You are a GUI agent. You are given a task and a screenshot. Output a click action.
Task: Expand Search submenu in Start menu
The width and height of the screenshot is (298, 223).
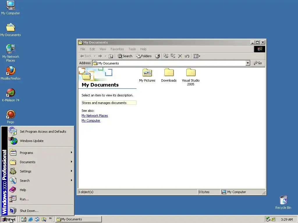pyautogui.click(x=41, y=181)
